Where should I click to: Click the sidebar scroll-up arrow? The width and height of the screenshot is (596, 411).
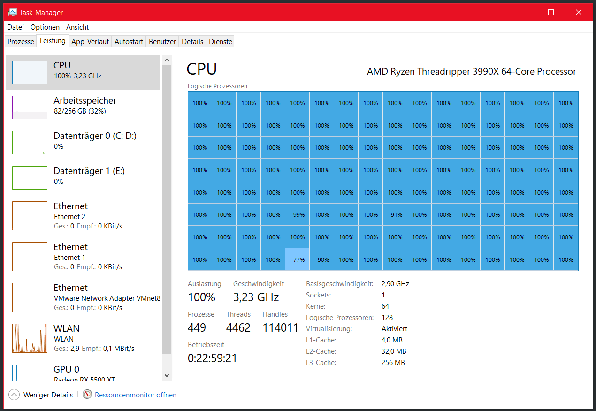coord(167,60)
